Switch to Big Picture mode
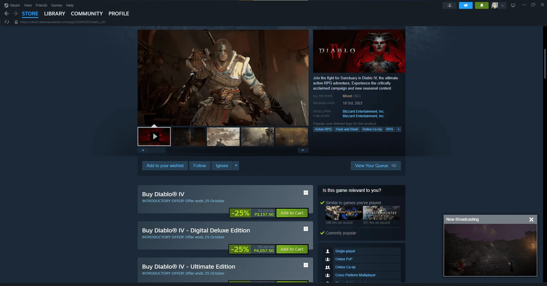The height and width of the screenshot is (286, 547). [x=513, y=5]
